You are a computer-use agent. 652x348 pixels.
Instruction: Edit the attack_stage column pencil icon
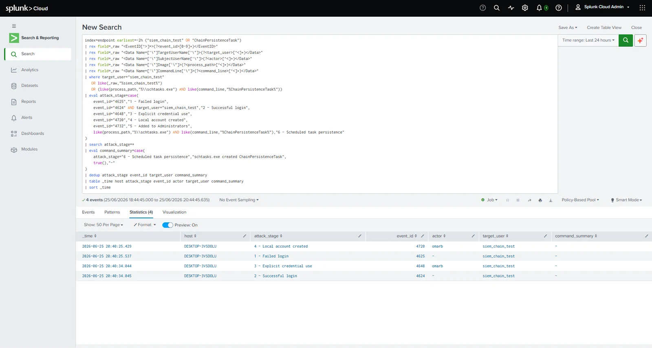tap(360, 236)
